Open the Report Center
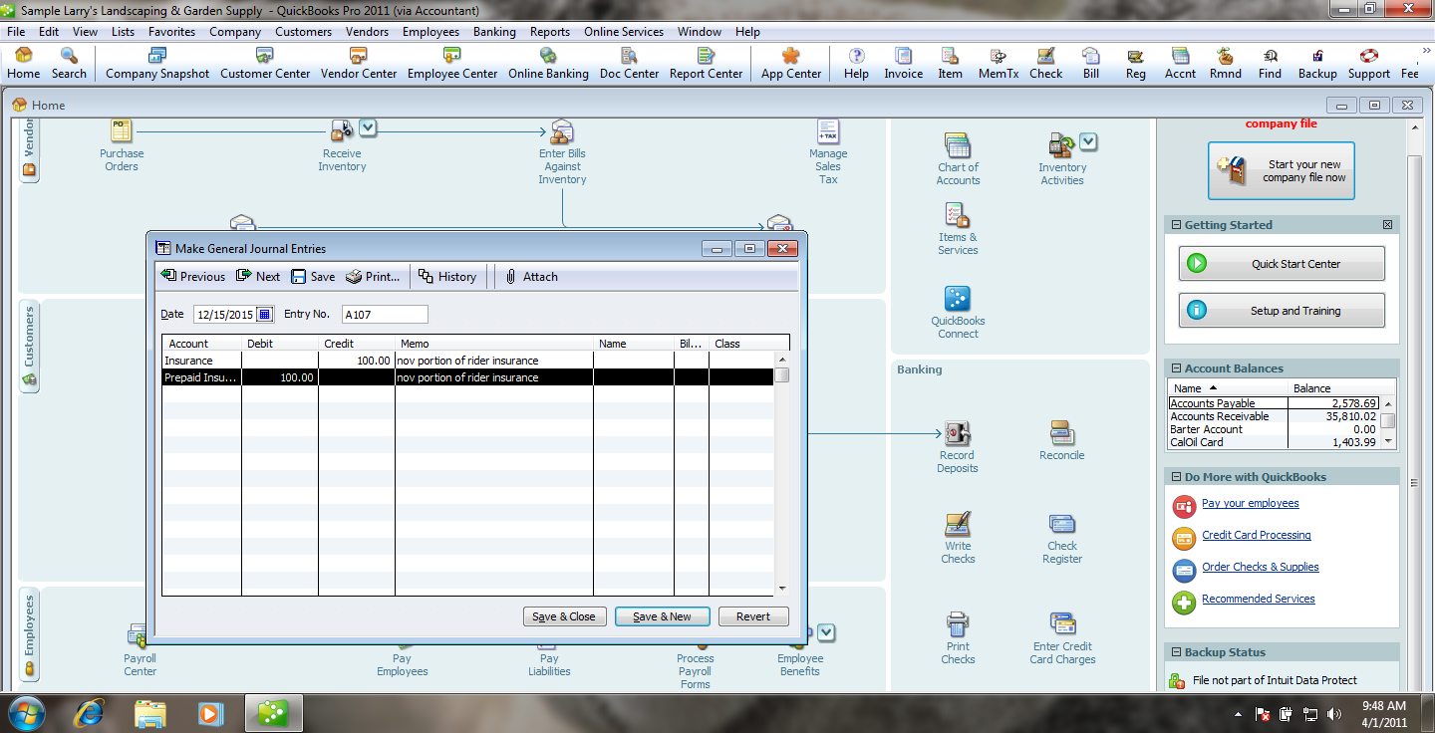The height and width of the screenshot is (733, 1435). tap(706, 63)
